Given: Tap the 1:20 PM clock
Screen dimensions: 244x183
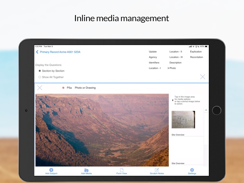Looking at the screenshot, I should (38, 47).
